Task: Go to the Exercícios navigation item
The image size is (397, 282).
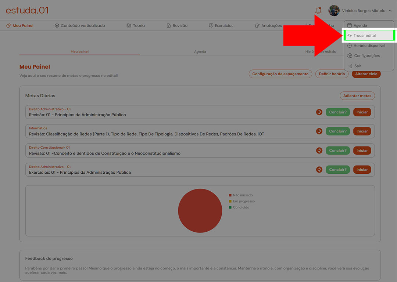Action: (x=221, y=26)
